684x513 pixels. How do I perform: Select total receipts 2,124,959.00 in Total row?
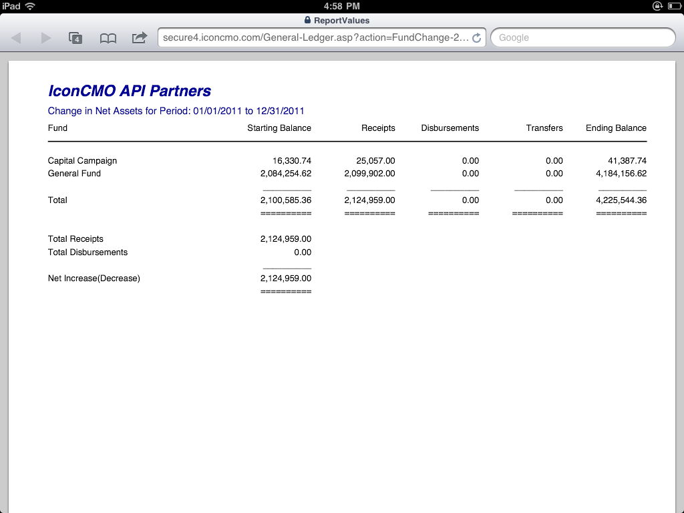[369, 200]
